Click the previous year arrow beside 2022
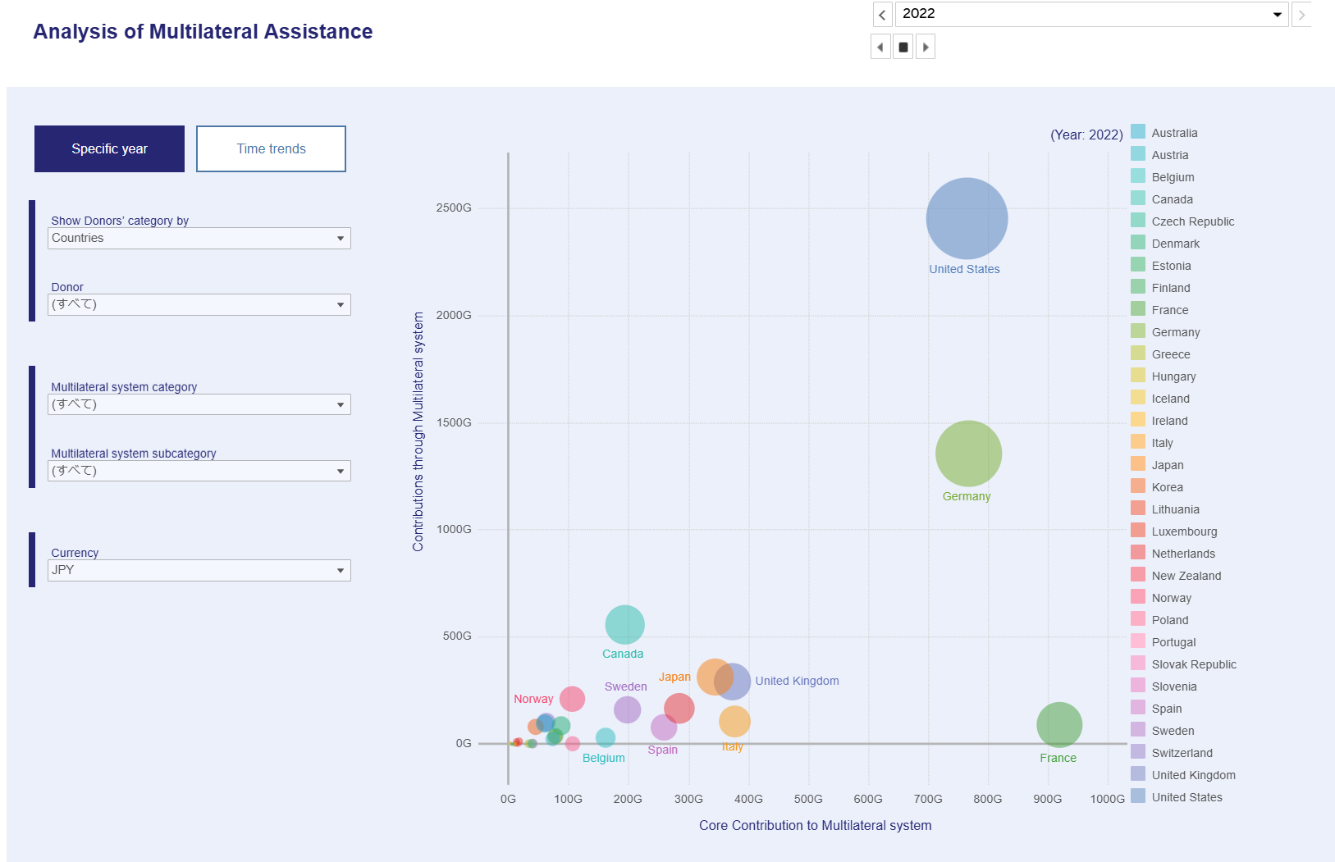 click(882, 15)
